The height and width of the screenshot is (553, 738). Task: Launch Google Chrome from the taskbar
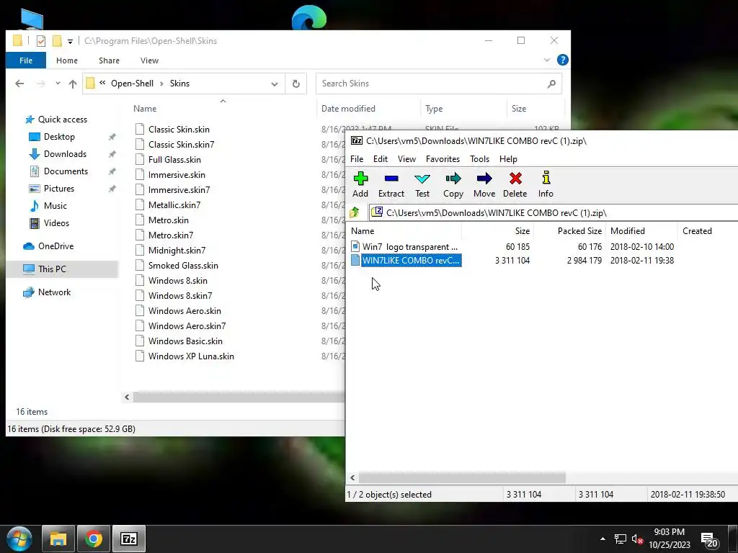point(94,539)
